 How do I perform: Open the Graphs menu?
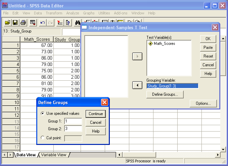pyautogui.click(x=89, y=13)
